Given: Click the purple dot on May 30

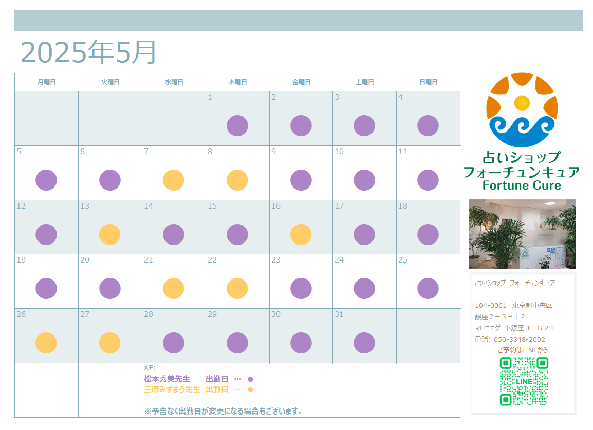Looking at the screenshot, I should pyautogui.click(x=301, y=343).
